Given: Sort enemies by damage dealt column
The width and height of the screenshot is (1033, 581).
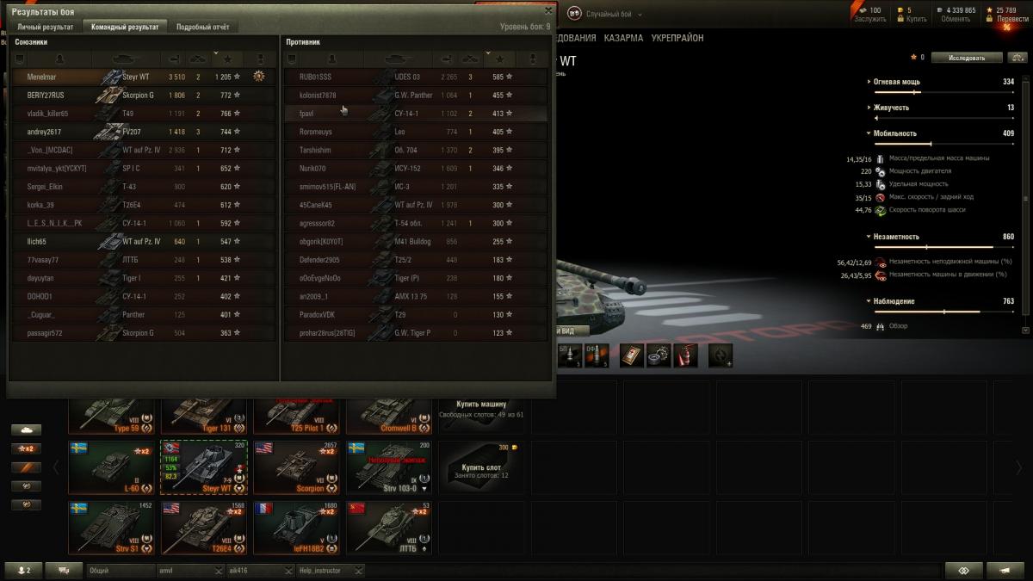Looking at the screenshot, I should [446, 59].
